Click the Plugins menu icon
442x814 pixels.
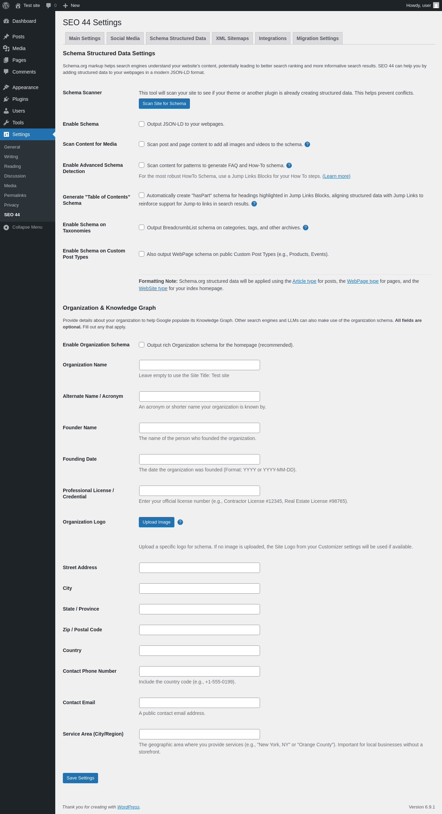click(6, 99)
